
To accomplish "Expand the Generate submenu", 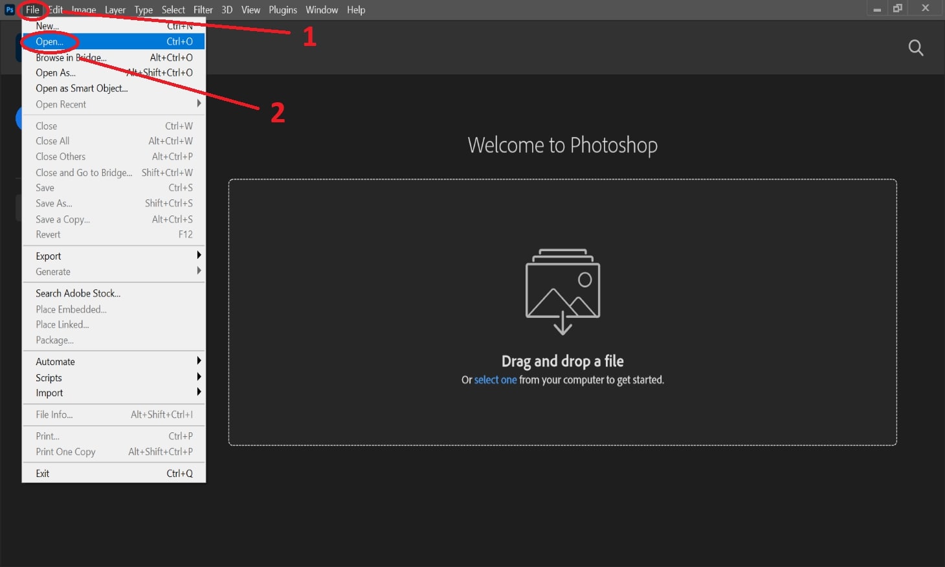I will pyautogui.click(x=114, y=272).
